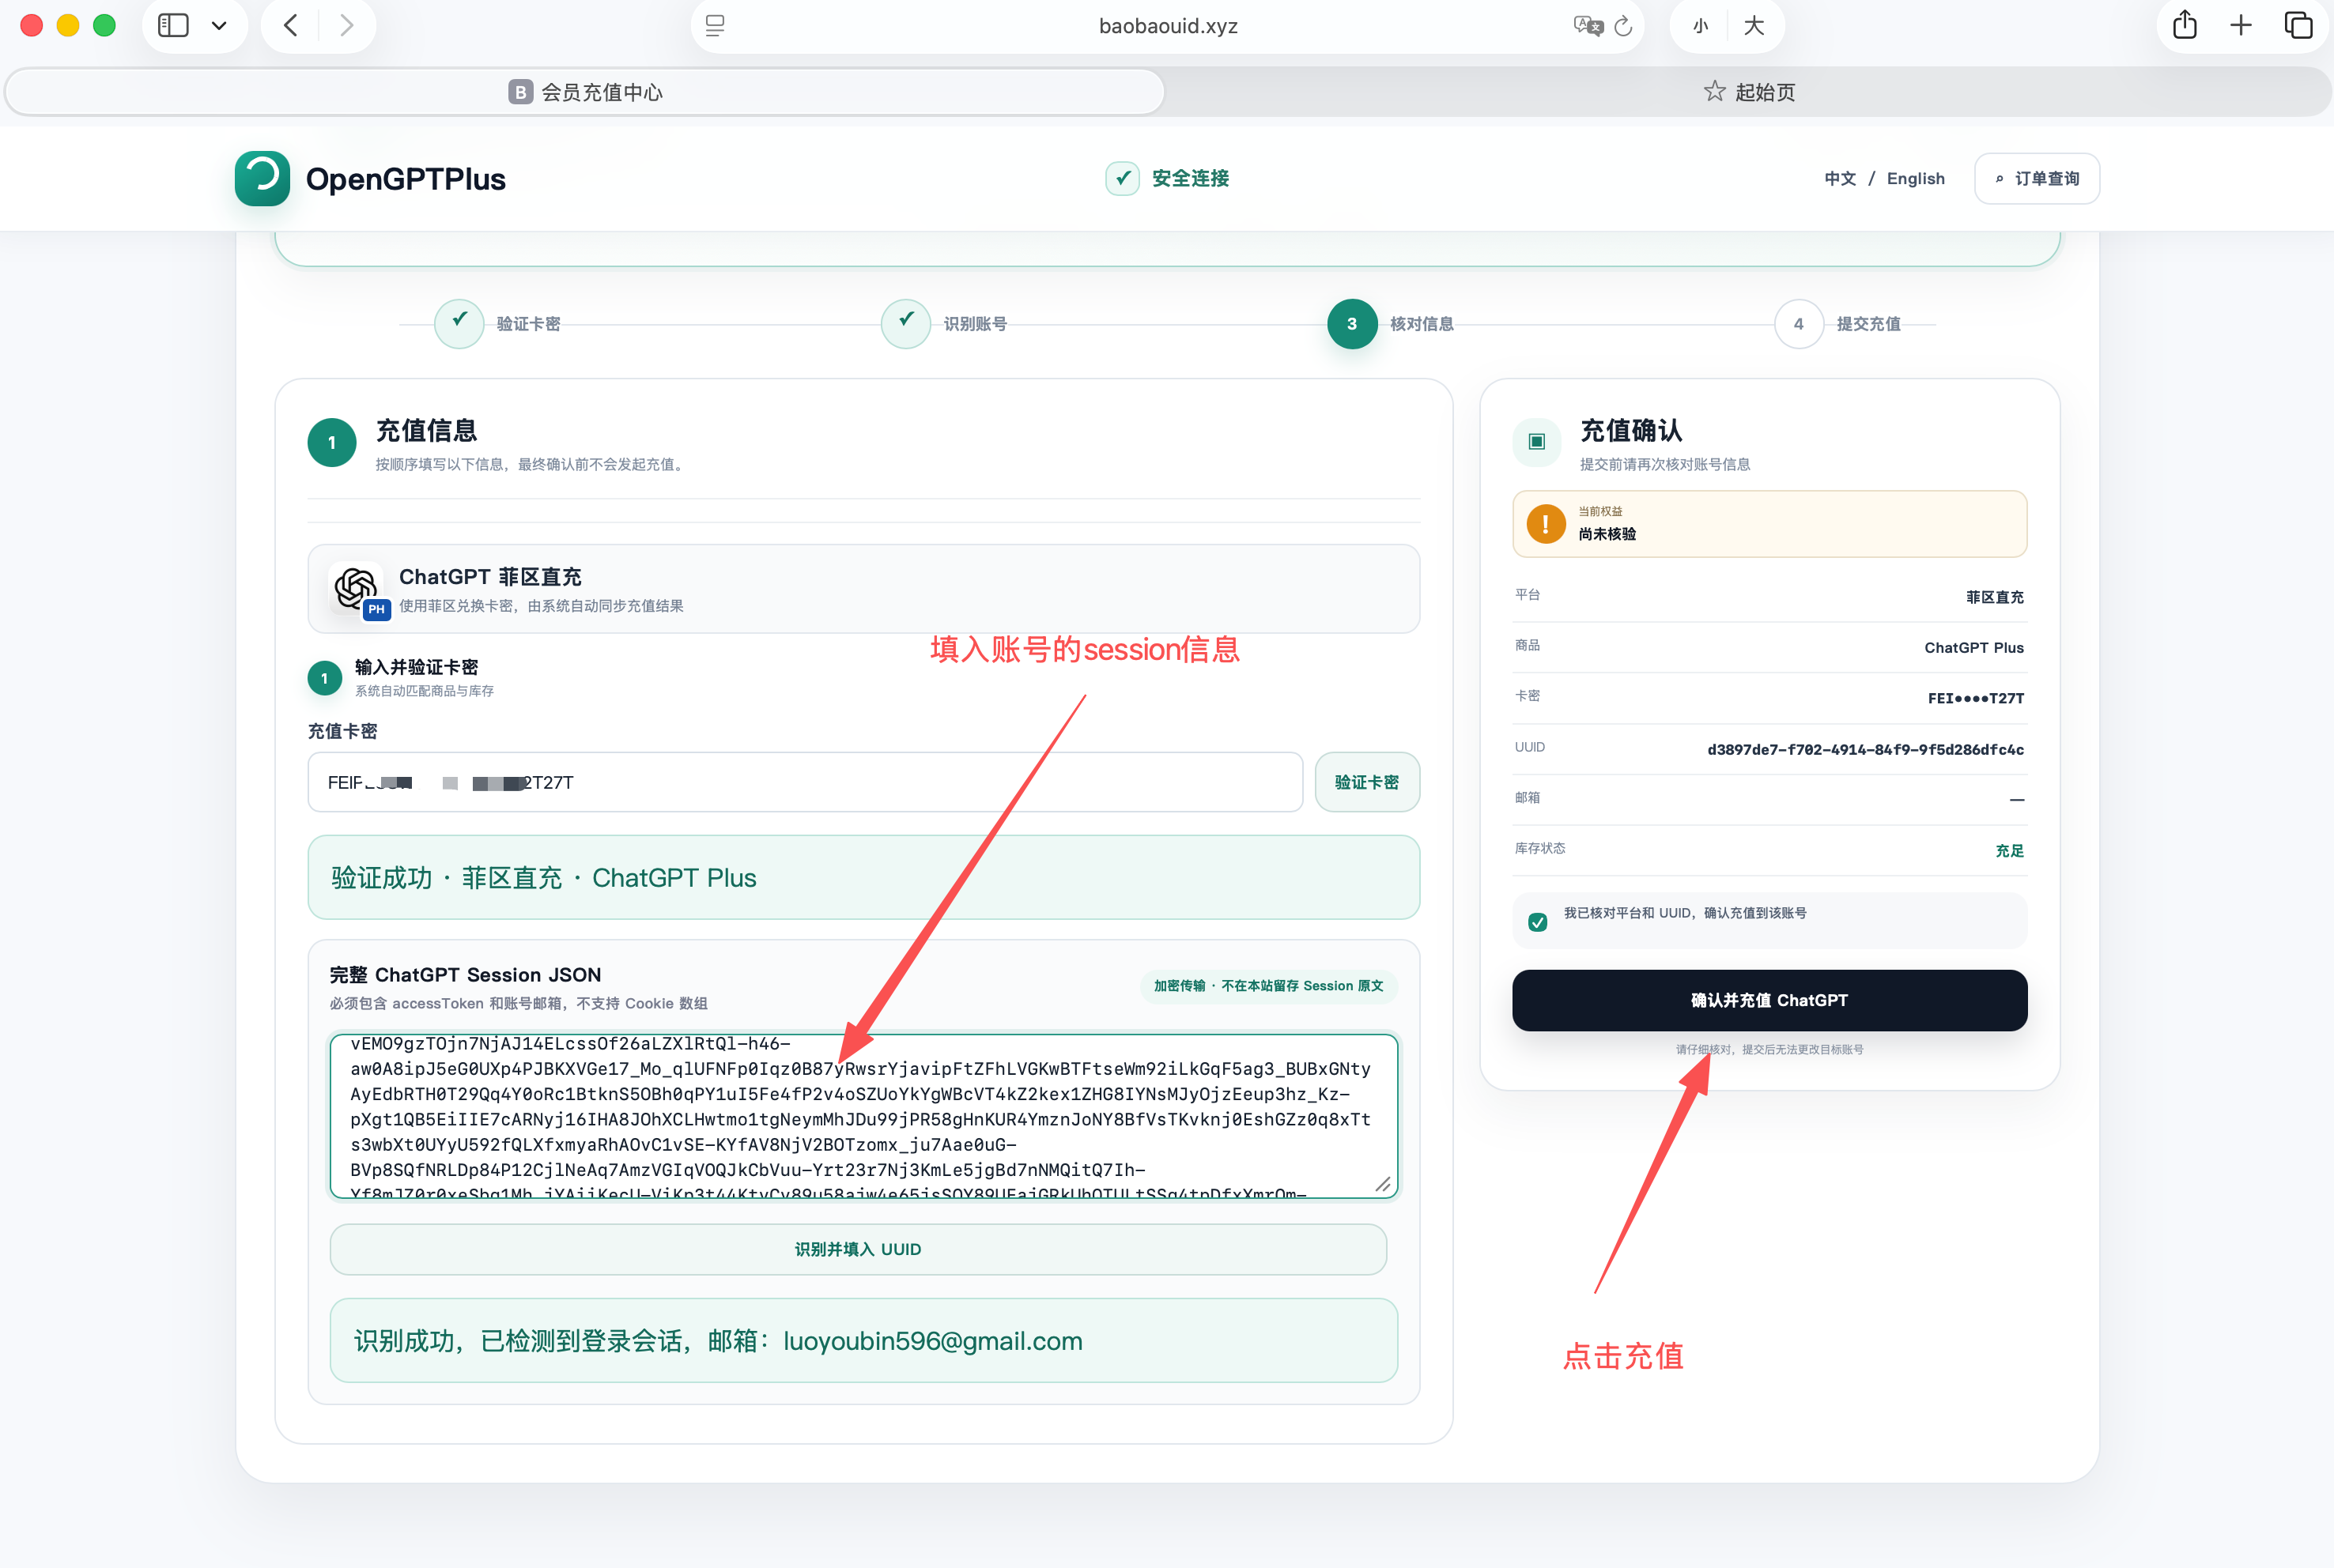This screenshot has height=1568, width=2334.
Task: Go back to the previous page
Action: (x=291, y=25)
